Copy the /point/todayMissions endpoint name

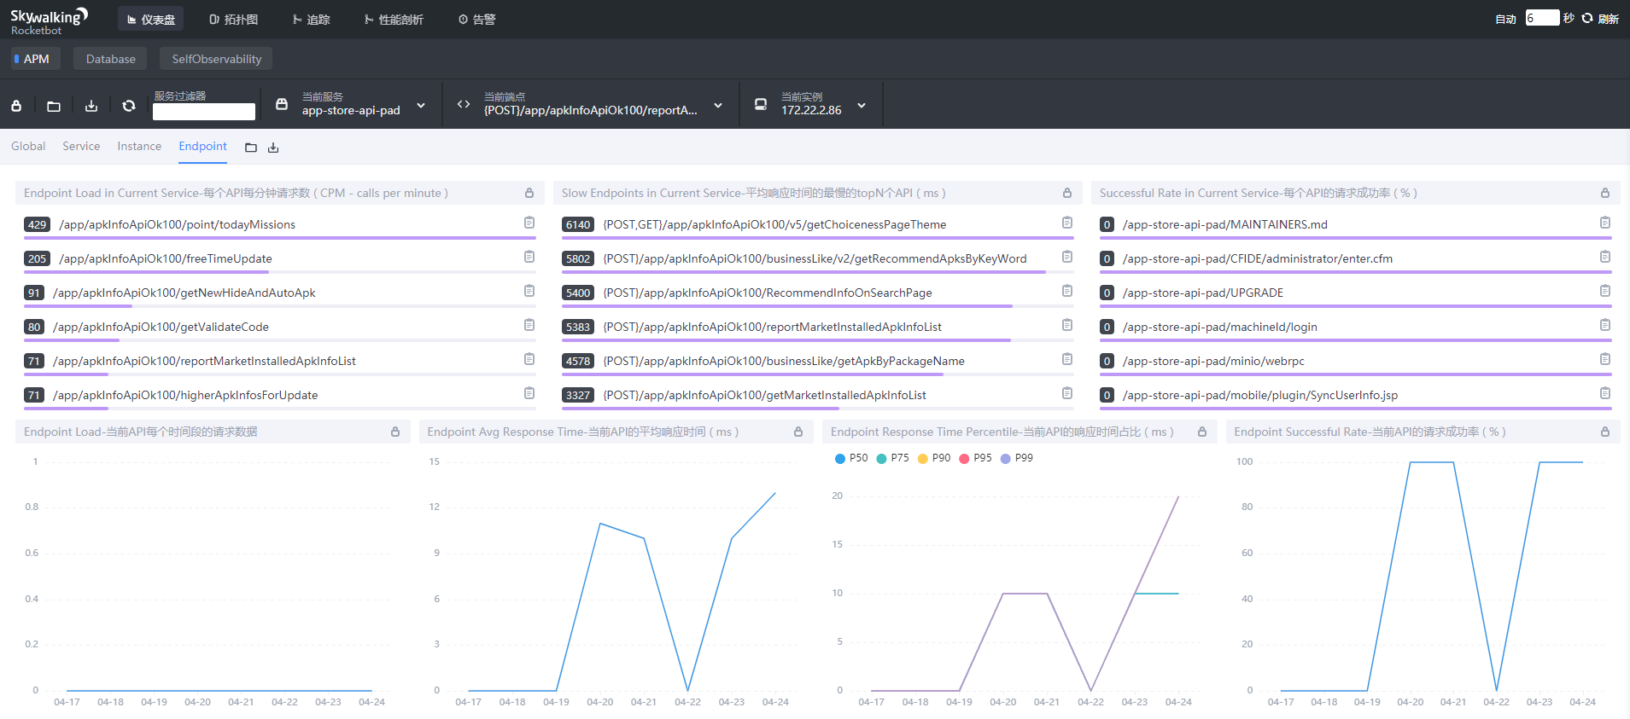tap(529, 223)
